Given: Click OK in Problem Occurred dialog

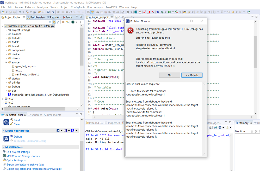Looking at the screenshot, I should pos(170,75).
